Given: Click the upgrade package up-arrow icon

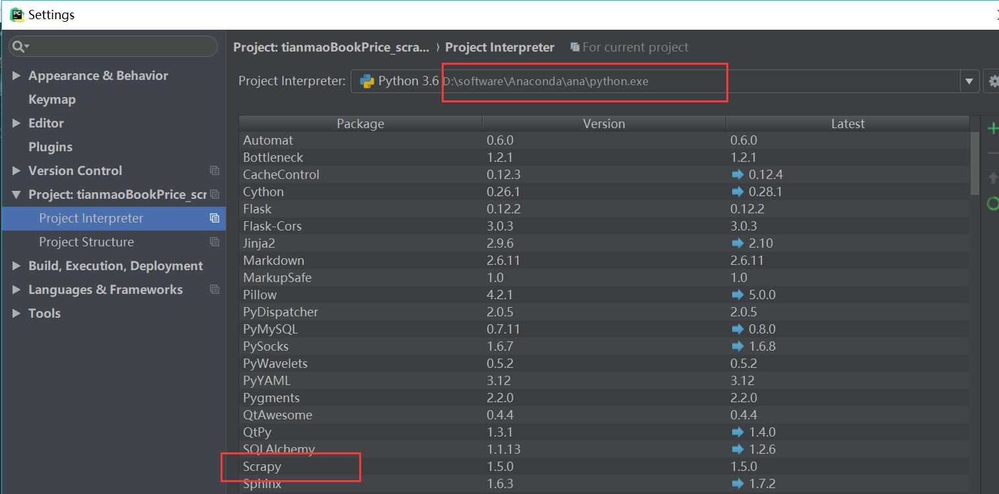Looking at the screenshot, I should (x=992, y=178).
